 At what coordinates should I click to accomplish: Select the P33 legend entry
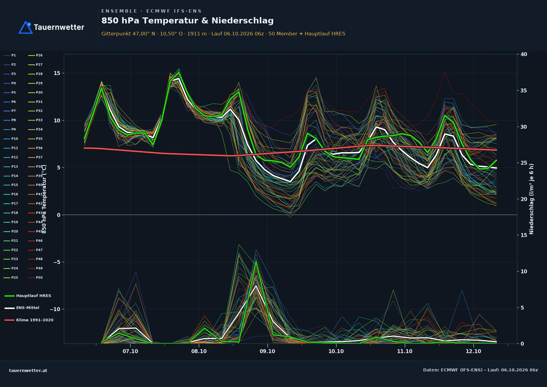(x=35, y=120)
